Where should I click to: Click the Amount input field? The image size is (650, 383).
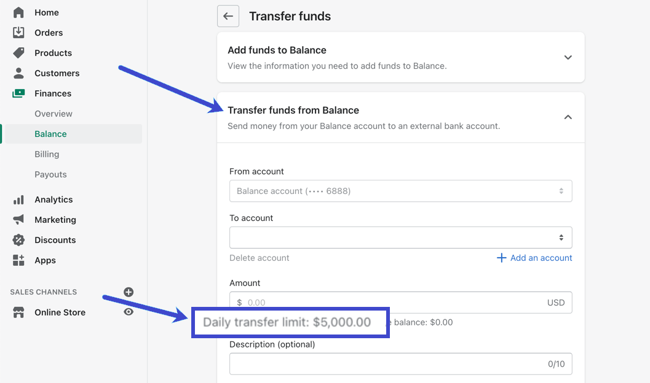coord(400,302)
